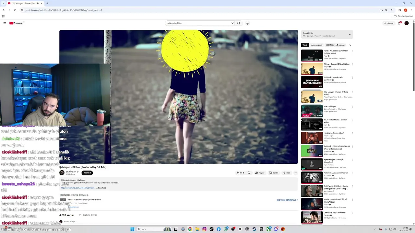
Task: Show hidden system tray icons
Action: [x=375, y=229]
